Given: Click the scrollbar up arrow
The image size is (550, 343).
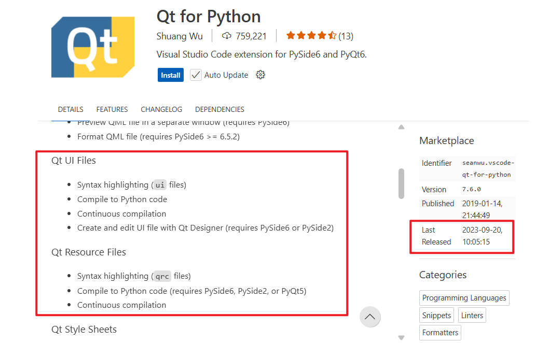Looking at the screenshot, I should click(x=401, y=127).
